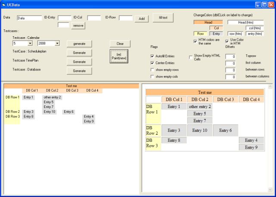
Task: Click the Toprow offset input field
Action: pyautogui.click(x=230, y=57)
